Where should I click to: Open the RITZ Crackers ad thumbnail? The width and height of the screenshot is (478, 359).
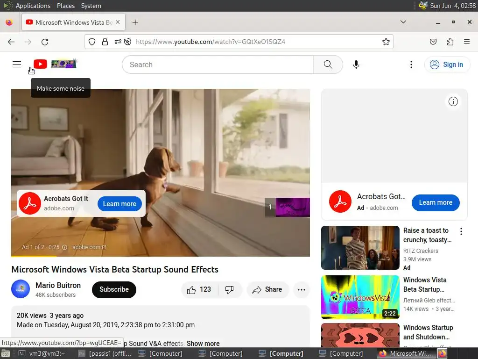(360, 248)
